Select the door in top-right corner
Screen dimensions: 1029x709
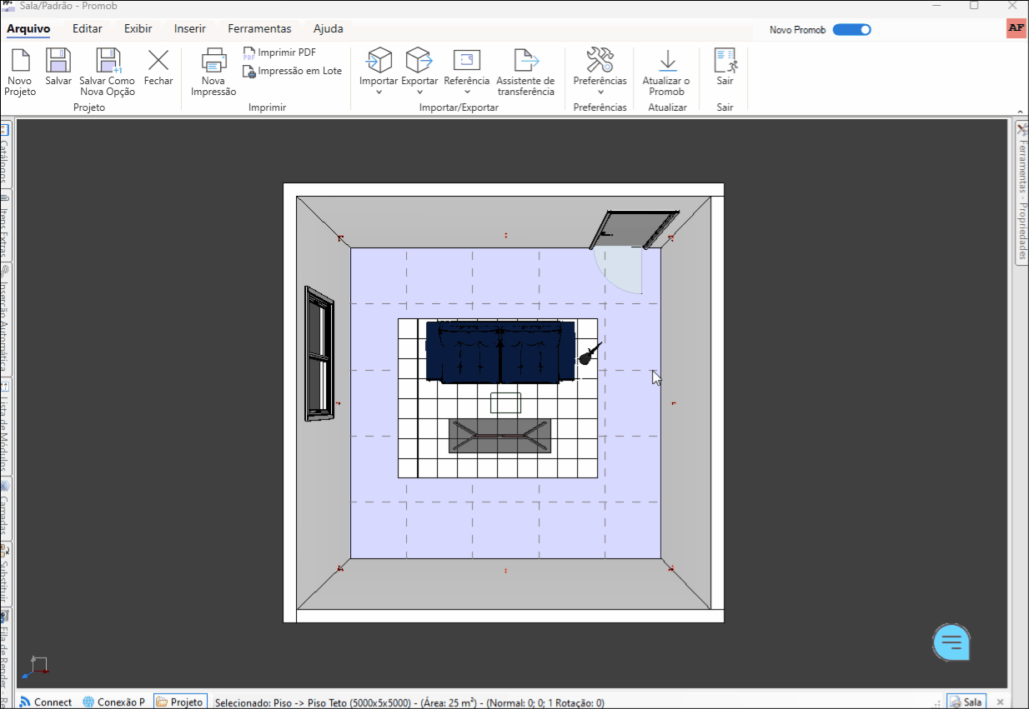coord(634,230)
